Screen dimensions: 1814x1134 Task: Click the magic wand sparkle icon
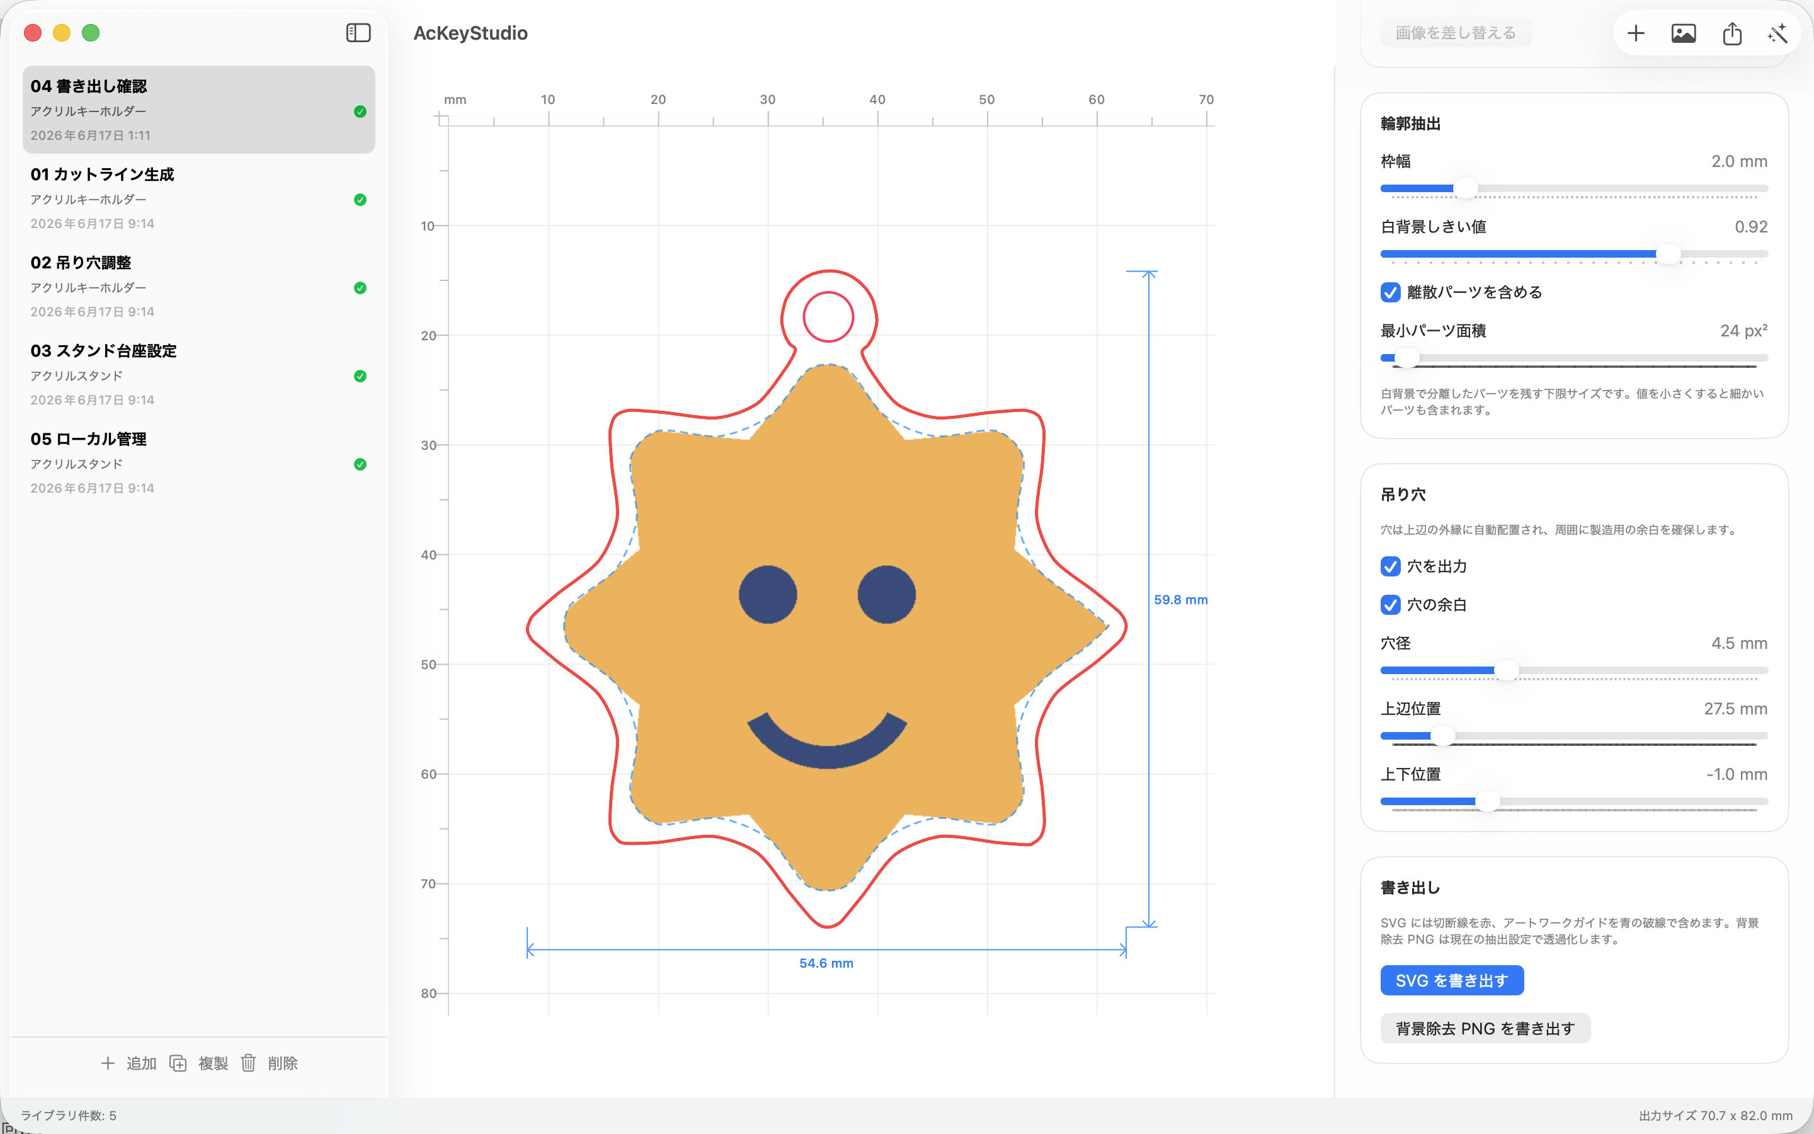tap(1777, 33)
